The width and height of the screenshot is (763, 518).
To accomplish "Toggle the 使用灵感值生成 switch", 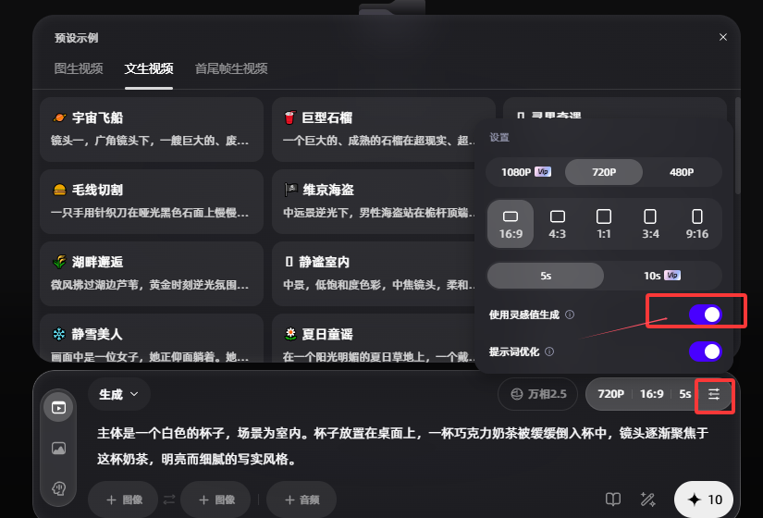I will tap(705, 314).
